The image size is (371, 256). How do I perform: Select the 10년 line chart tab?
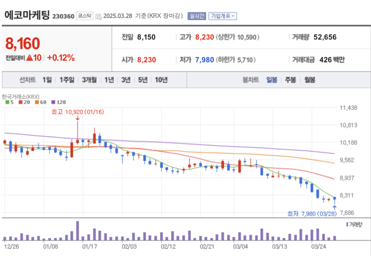[x=161, y=80]
